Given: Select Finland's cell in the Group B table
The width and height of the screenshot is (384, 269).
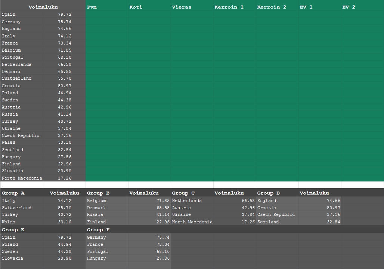Looking at the screenshot, I should 106,222.
